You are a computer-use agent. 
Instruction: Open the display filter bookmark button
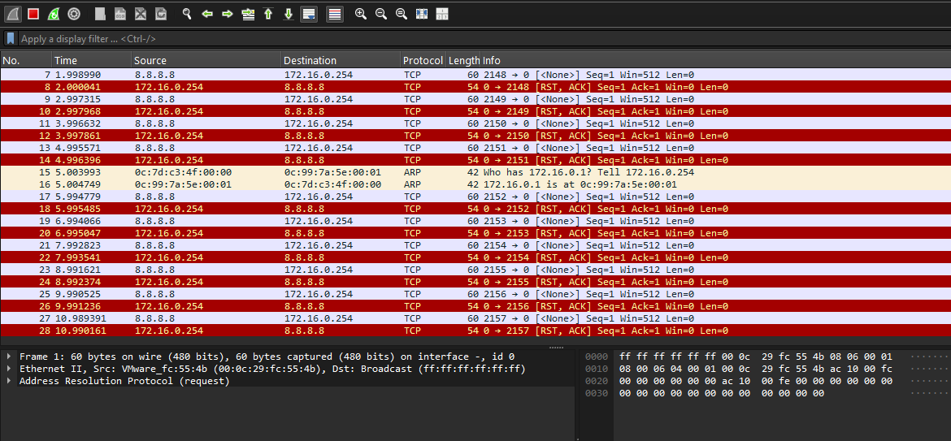click(x=11, y=38)
